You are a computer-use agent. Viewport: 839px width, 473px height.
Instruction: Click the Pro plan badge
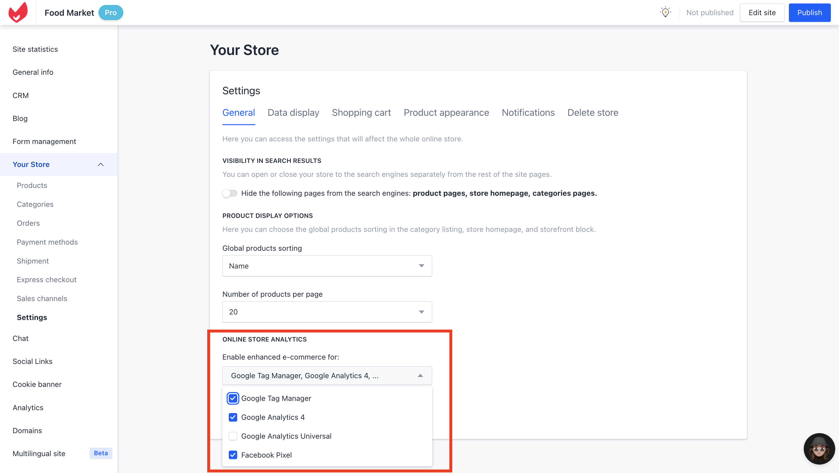(111, 13)
